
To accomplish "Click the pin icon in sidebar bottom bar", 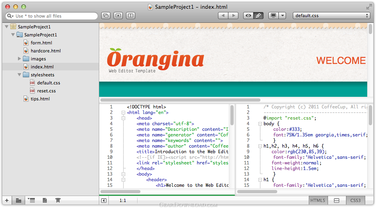I will pyautogui.click(x=58, y=200).
